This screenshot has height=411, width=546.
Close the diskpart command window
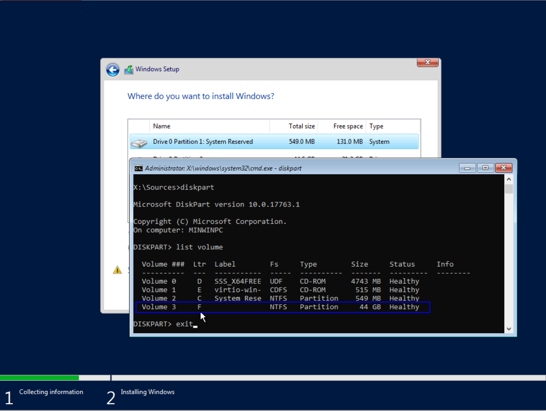[x=504, y=168]
